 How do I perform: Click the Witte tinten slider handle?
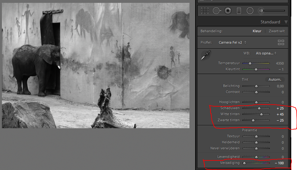tap(261, 114)
